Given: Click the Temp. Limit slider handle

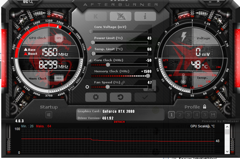Looking at the screenshot, I should (93, 54).
